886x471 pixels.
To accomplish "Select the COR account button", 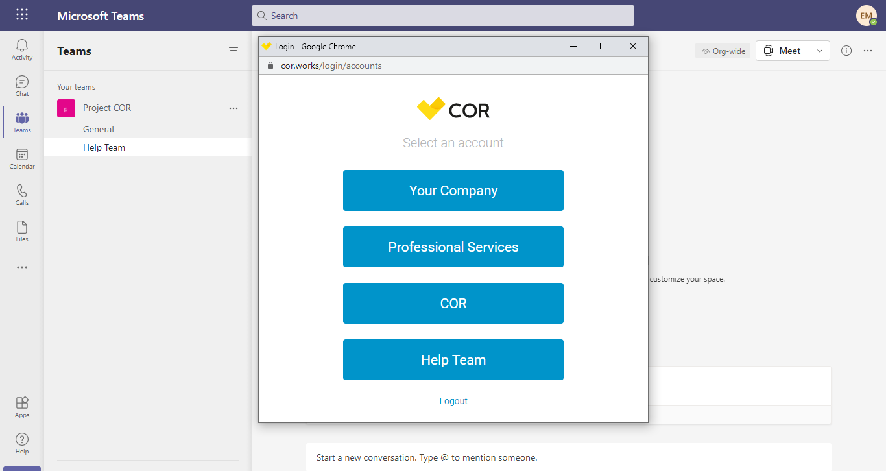I will tap(453, 304).
